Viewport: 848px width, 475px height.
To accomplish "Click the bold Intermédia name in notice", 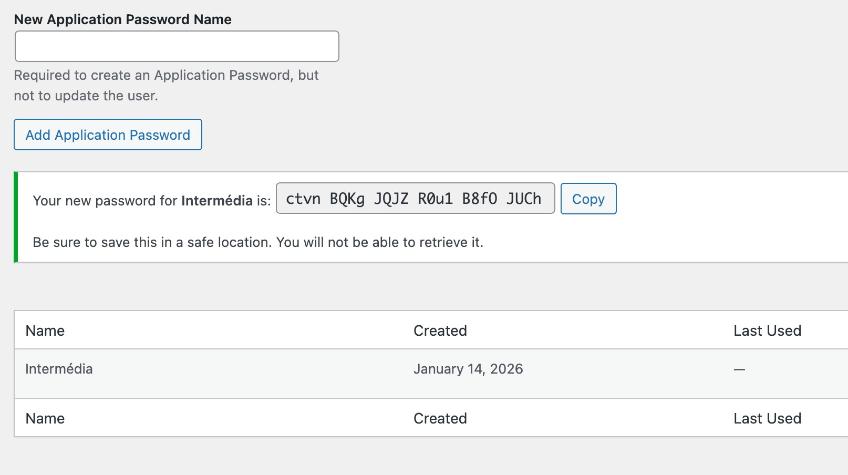I will pos(216,201).
